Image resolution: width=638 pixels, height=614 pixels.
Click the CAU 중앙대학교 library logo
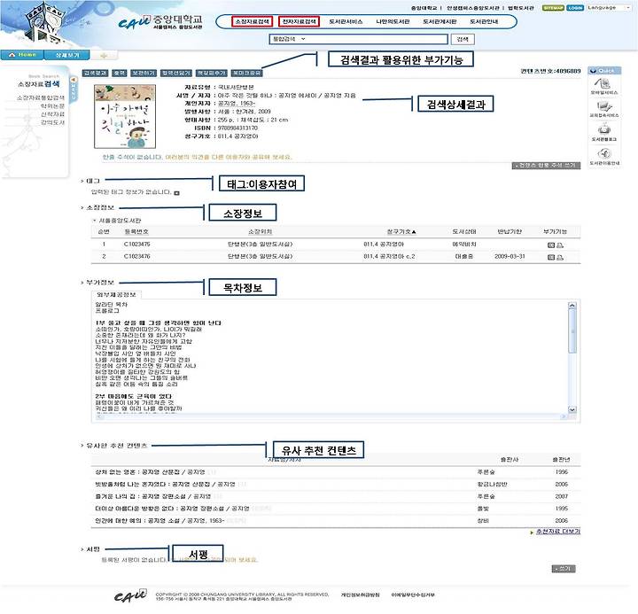click(160, 22)
